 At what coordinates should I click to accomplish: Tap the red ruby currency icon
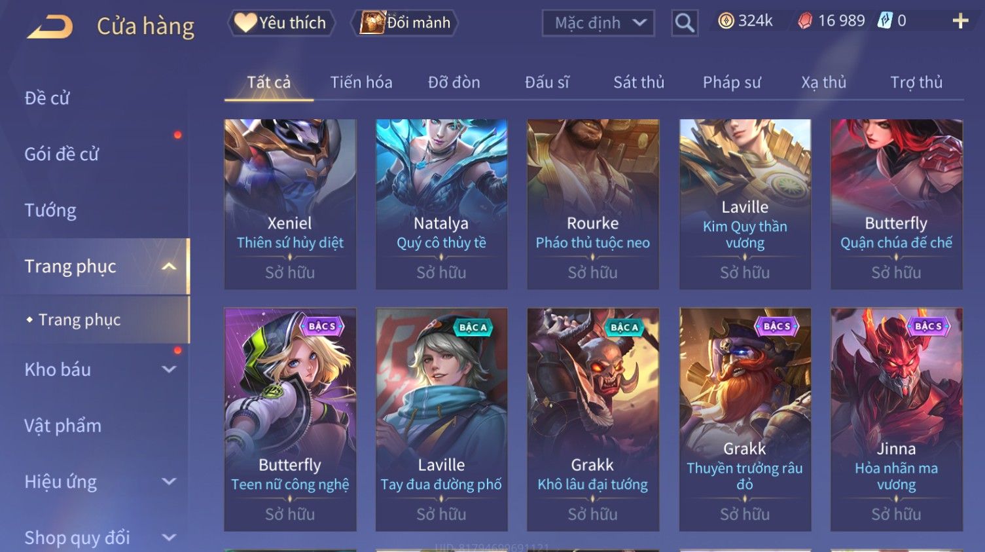pyautogui.click(x=805, y=22)
